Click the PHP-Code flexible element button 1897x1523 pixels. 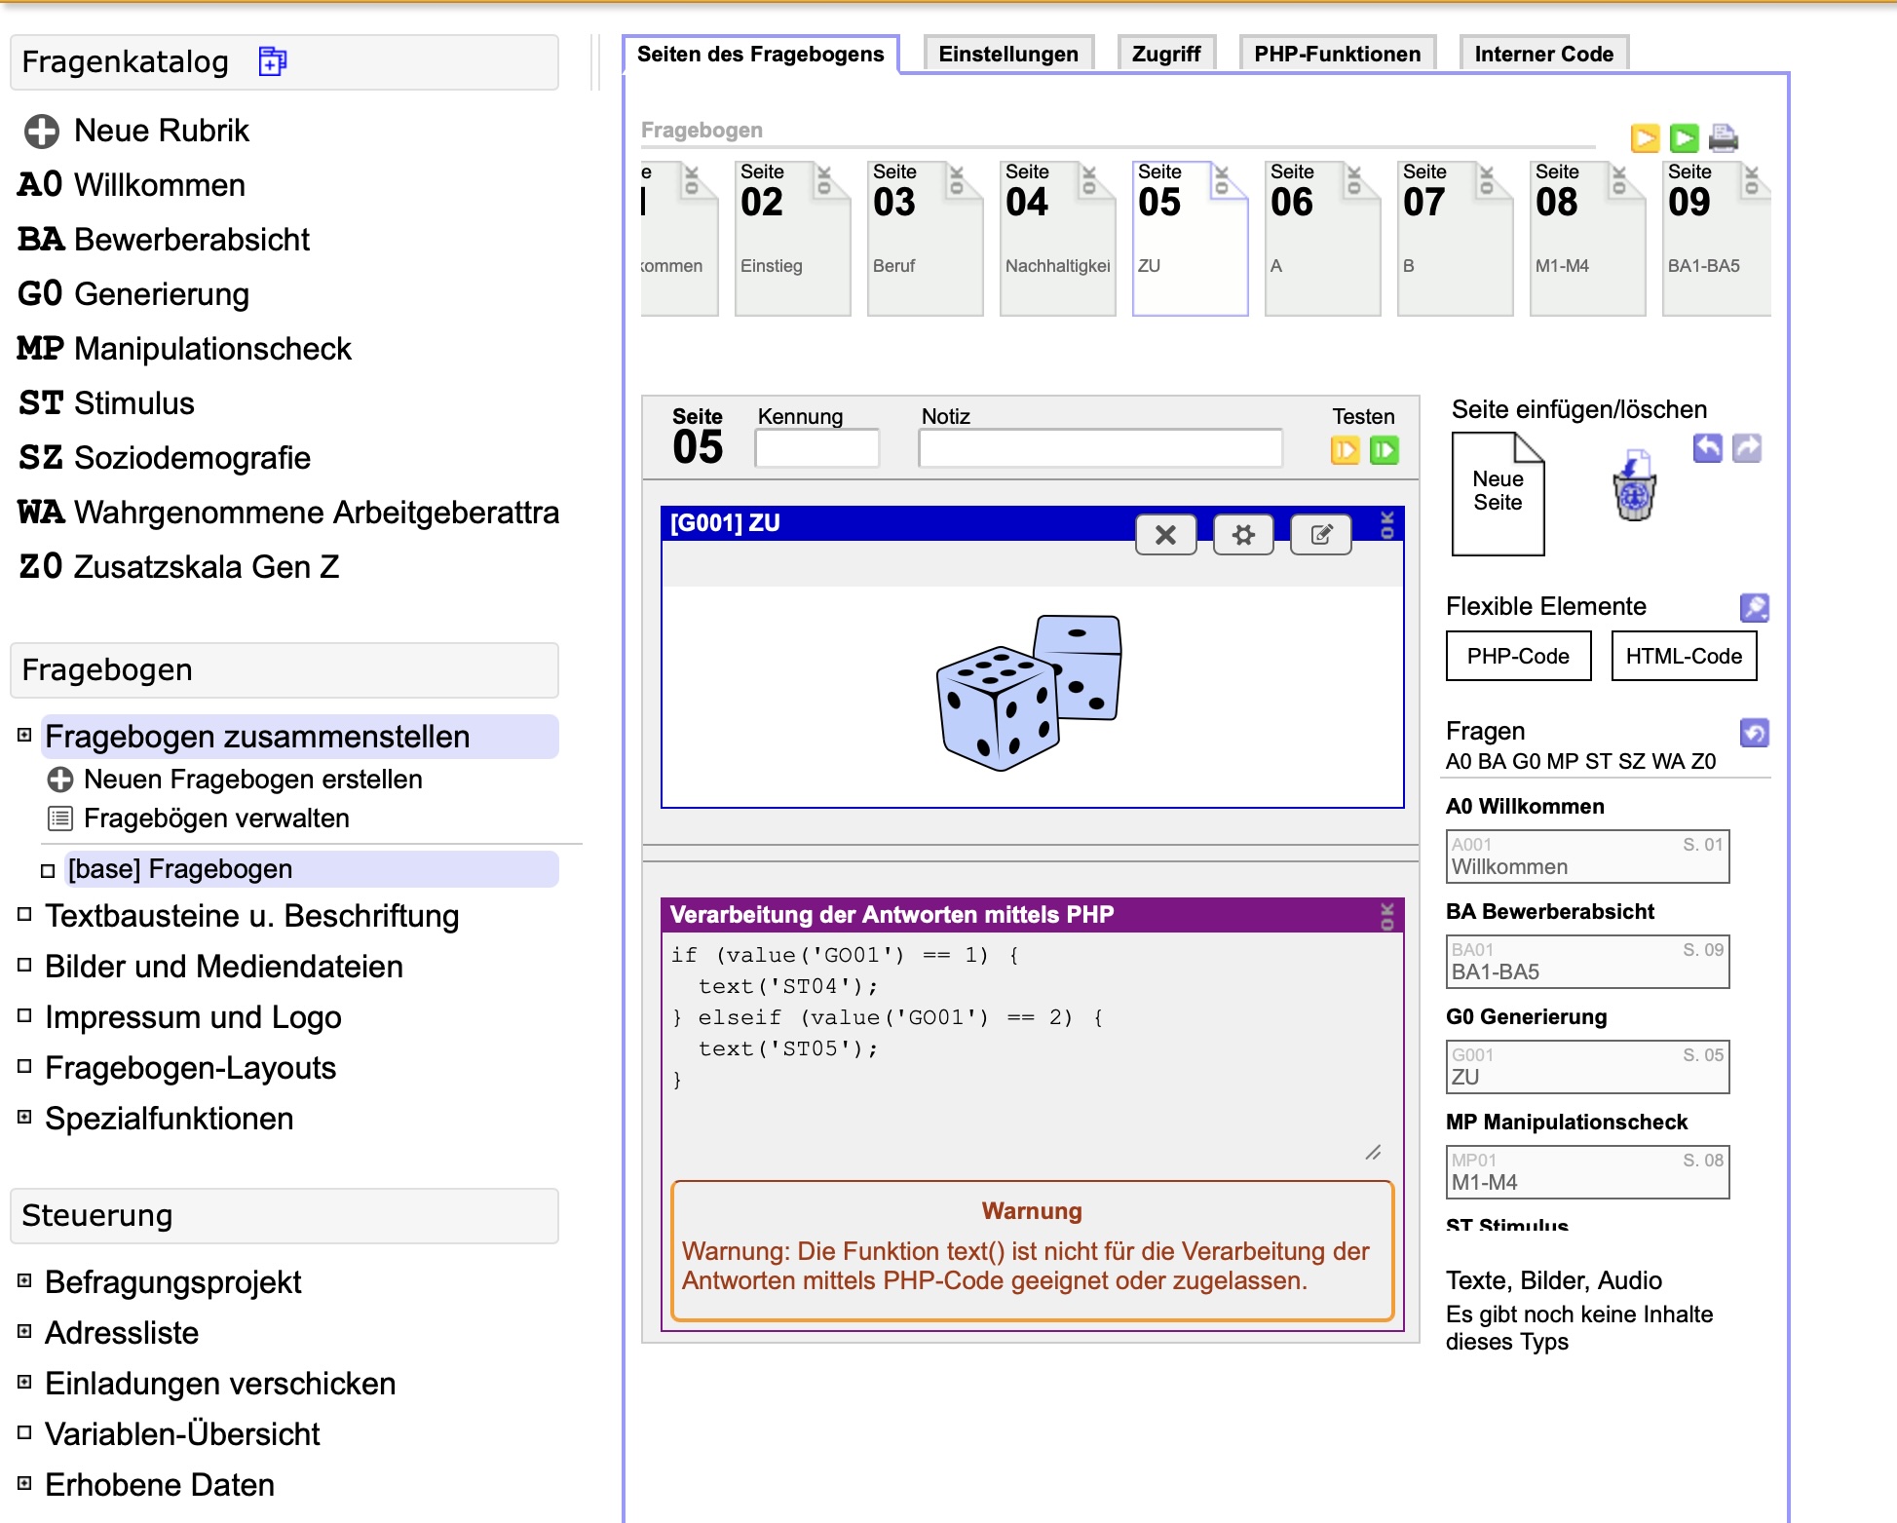[x=1517, y=656]
